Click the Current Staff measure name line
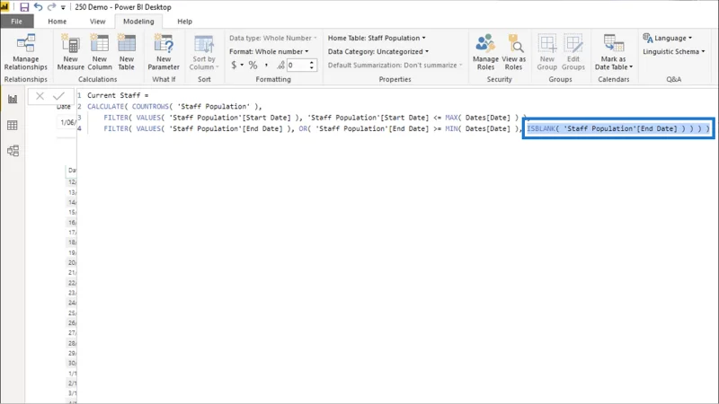Screen dimensions: 719x404 click(x=118, y=95)
